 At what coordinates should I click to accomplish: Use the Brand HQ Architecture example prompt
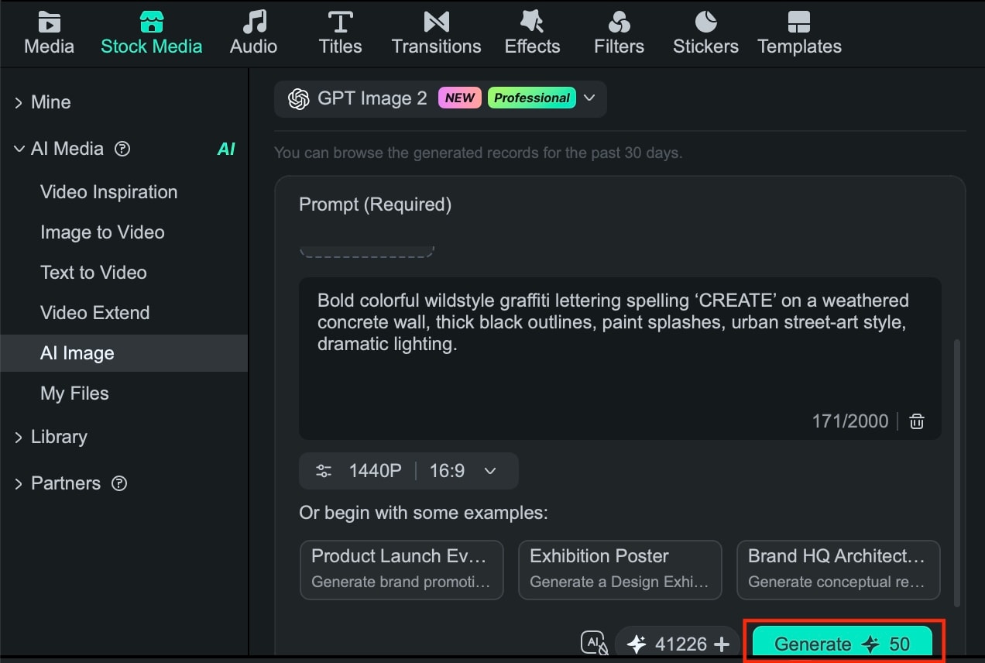tap(838, 569)
